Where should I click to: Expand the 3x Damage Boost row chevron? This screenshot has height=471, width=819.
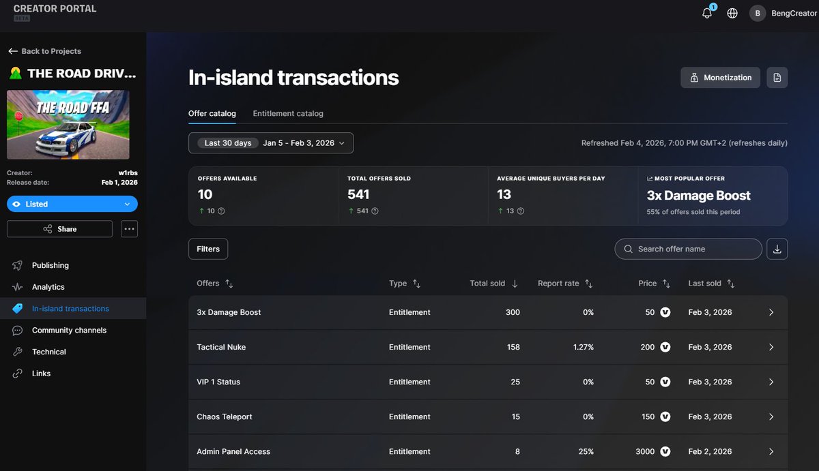[771, 312]
